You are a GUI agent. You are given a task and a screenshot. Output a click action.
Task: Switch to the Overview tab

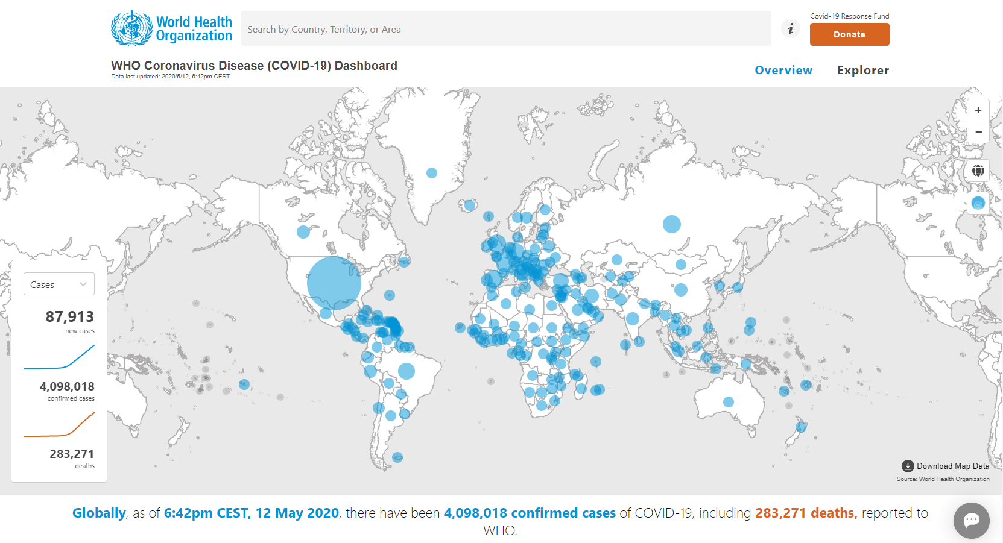pos(783,70)
